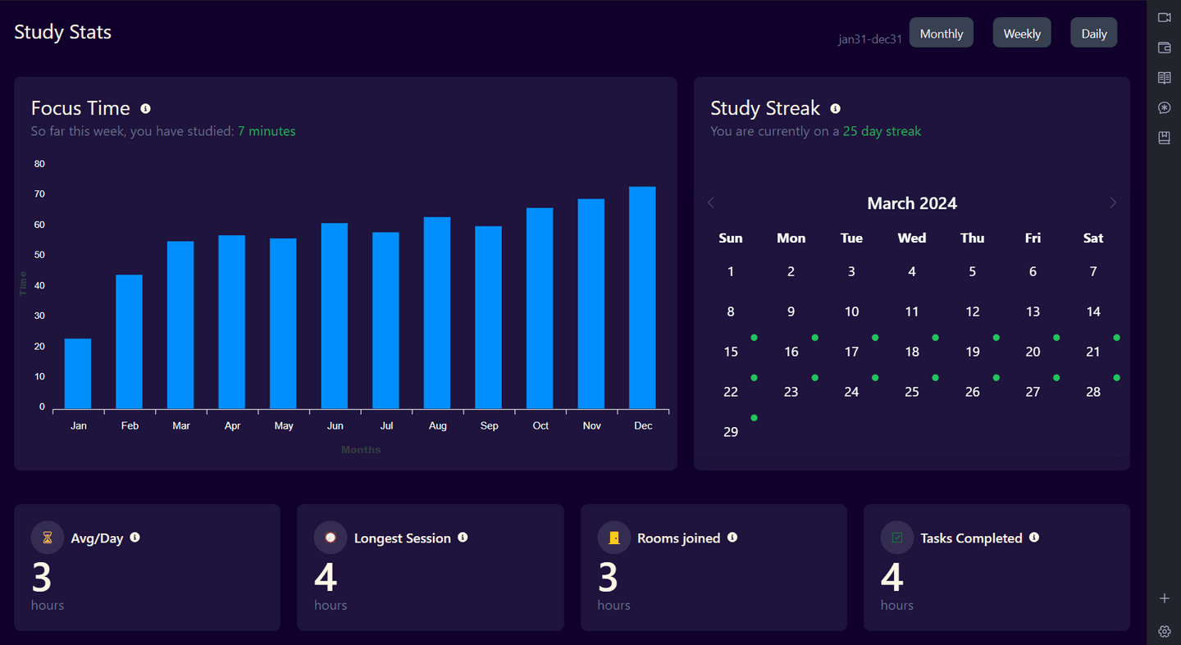Click the Focus Time heading
The image size is (1181, 645).
[80, 108]
